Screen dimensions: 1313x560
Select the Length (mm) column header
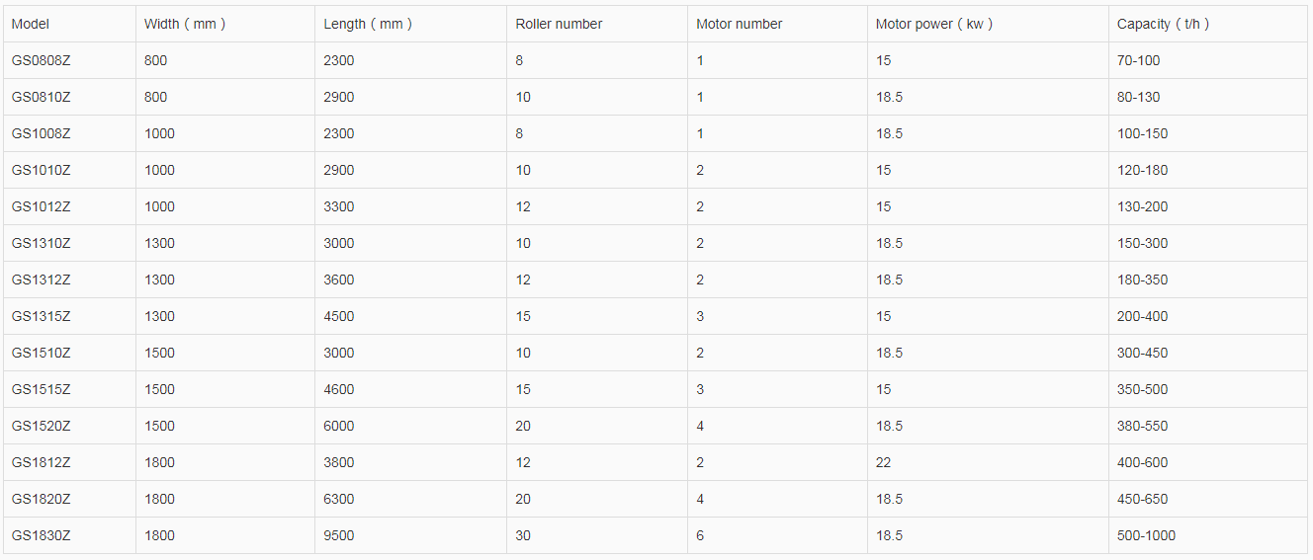pos(368,24)
